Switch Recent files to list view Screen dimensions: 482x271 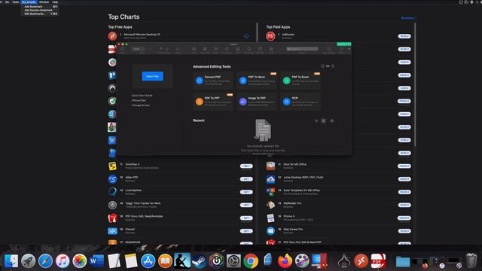(316, 120)
